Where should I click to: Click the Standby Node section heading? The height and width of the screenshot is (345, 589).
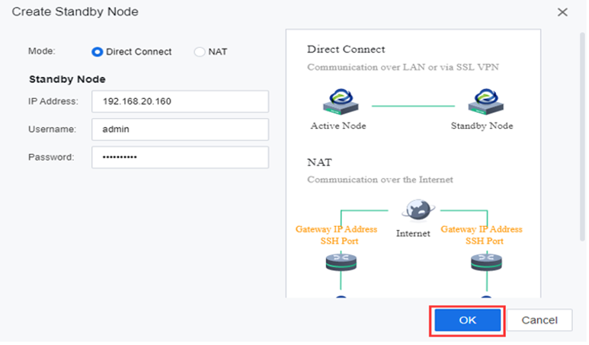pos(67,79)
